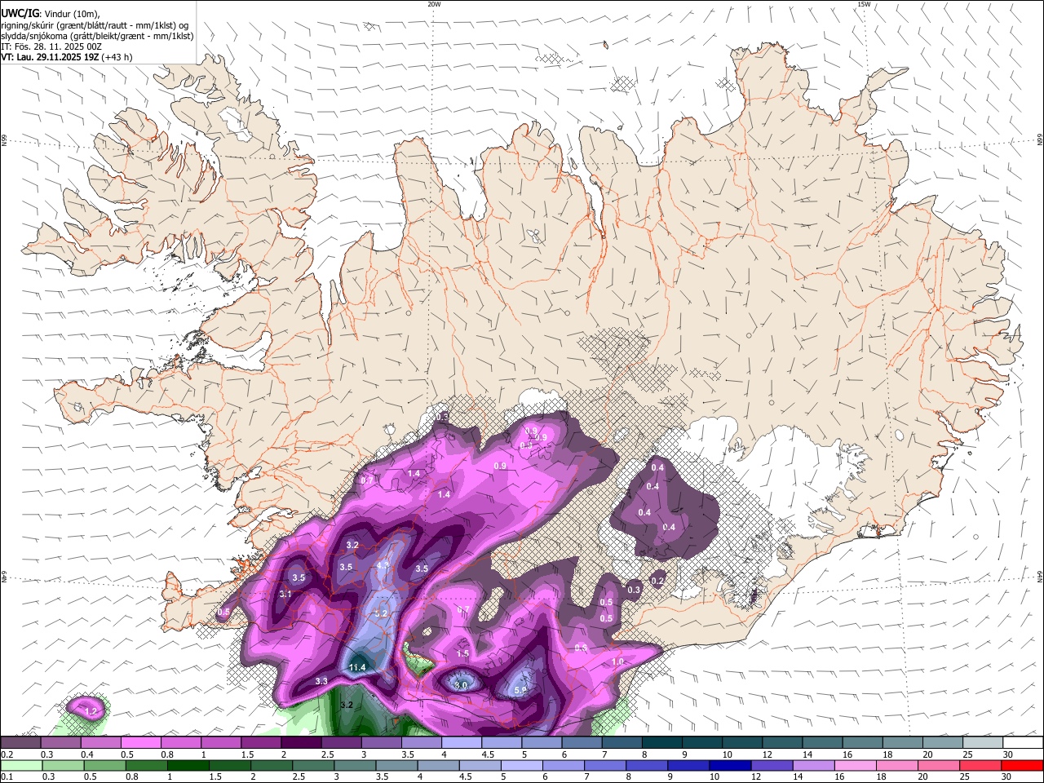Pick the white 30 swatch in top legend
Viewport: 1044px width, 783px height.
point(1024,742)
